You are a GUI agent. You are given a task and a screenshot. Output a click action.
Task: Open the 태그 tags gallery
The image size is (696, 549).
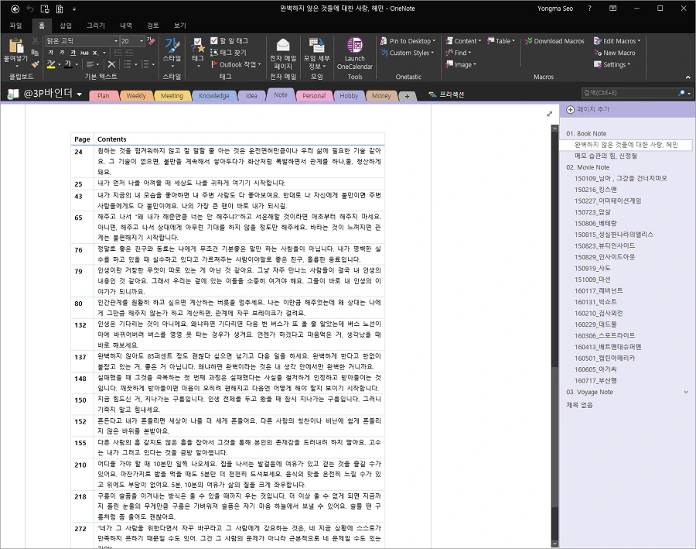198,53
